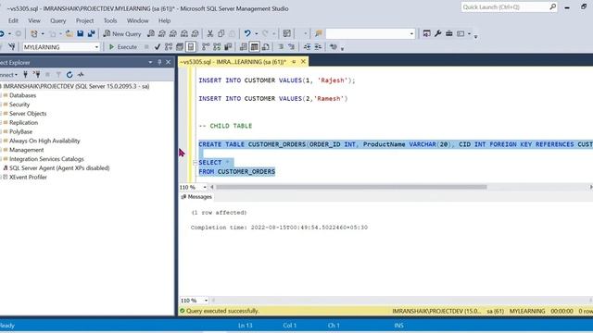Open the Object Explorer window position dropdown
The width and height of the screenshot is (593, 333).
(x=150, y=62)
